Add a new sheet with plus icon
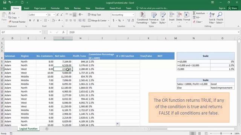Viewport: 241px width, 135px height. [47, 129]
